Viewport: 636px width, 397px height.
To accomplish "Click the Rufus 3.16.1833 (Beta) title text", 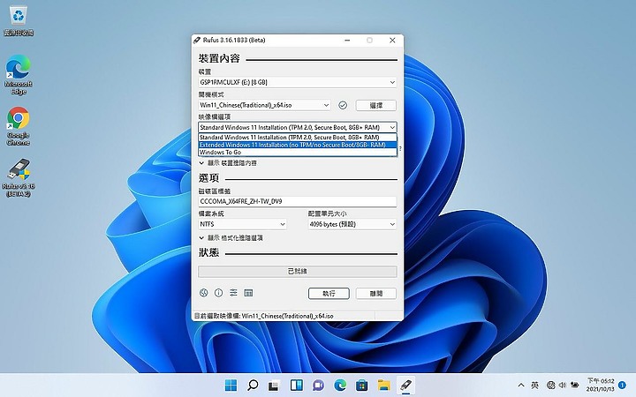I will [234, 40].
